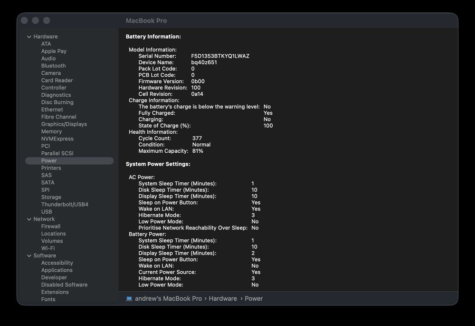Select Accessibility under Software

(57, 263)
